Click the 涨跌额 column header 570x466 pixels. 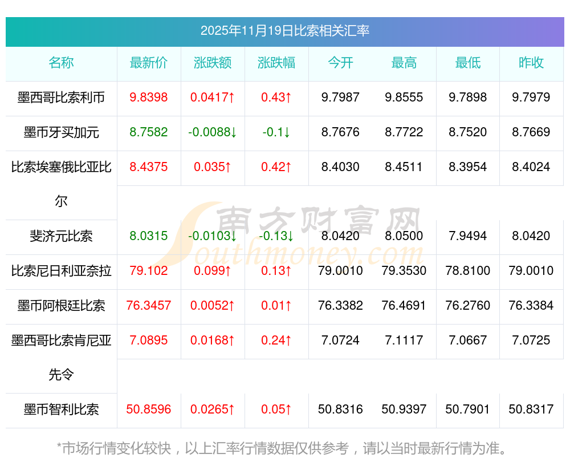coord(212,63)
